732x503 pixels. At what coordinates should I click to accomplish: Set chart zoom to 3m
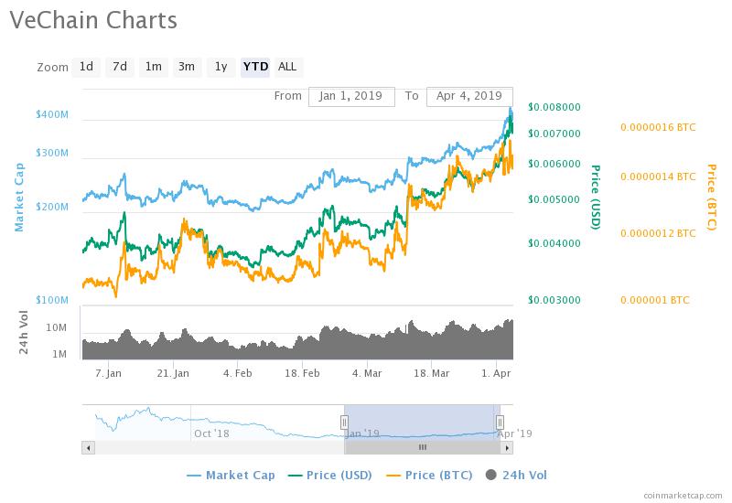click(187, 67)
